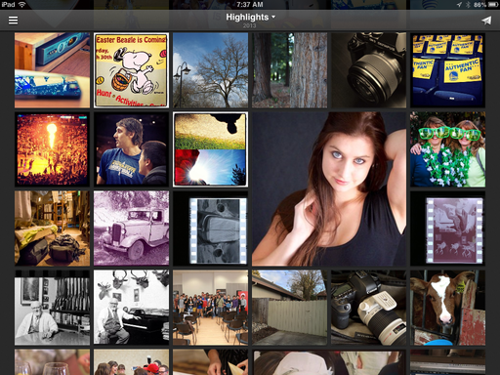Viewport: 500px width, 375px height.
Task: Open the arena flame crowd photo
Action: [x=52, y=149]
